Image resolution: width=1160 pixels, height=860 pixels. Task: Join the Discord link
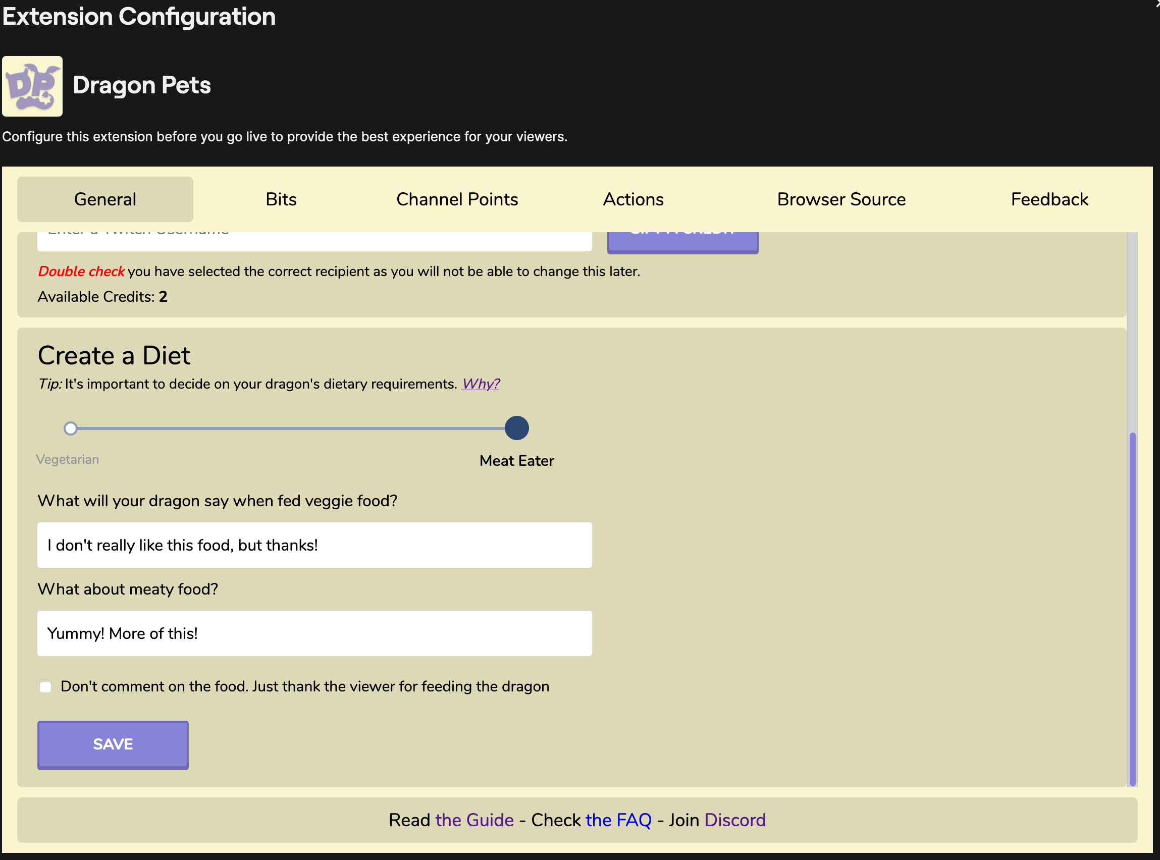734,820
